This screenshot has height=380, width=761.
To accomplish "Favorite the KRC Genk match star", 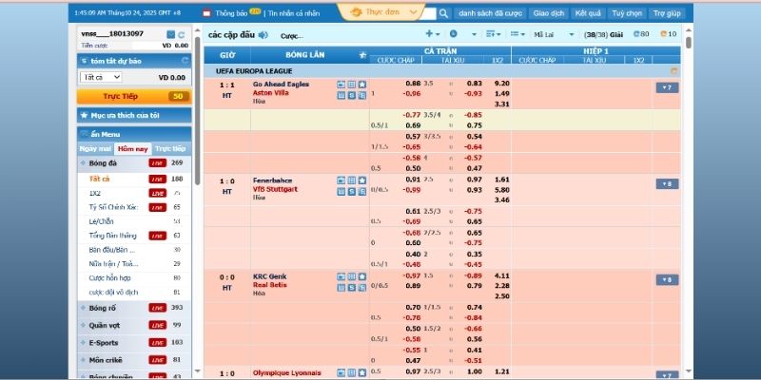I will [361, 275].
